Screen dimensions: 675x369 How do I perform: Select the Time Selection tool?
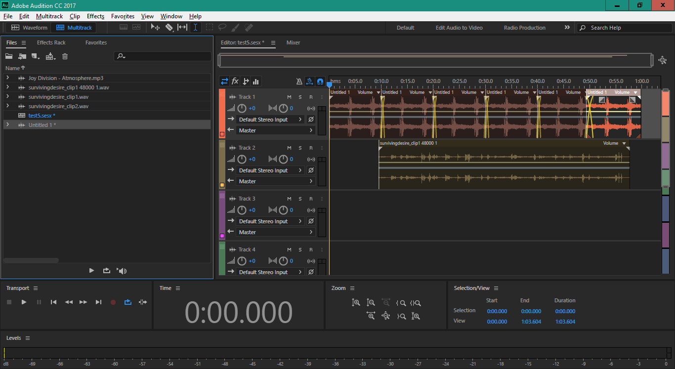tap(196, 28)
